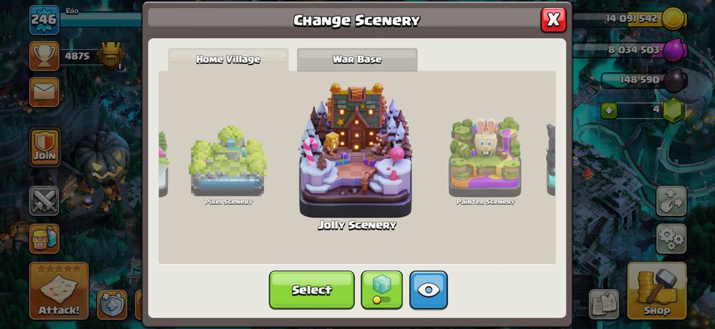
Task: Click the green Select button
Action: 312,290
